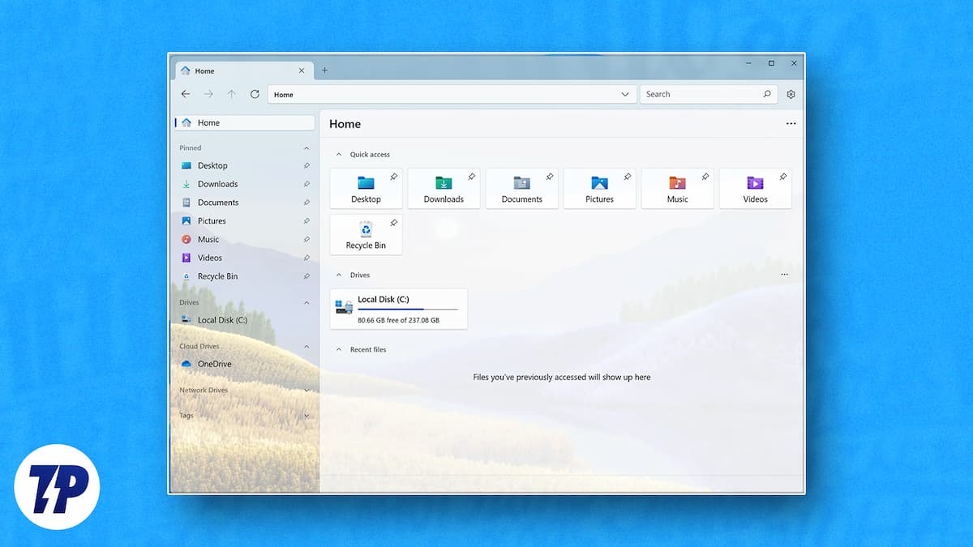Image resolution: width=973 pixels, height=547 pixels.
Task: Unpin Desktop tile using its pin icon
Action: tap(393, 177)
